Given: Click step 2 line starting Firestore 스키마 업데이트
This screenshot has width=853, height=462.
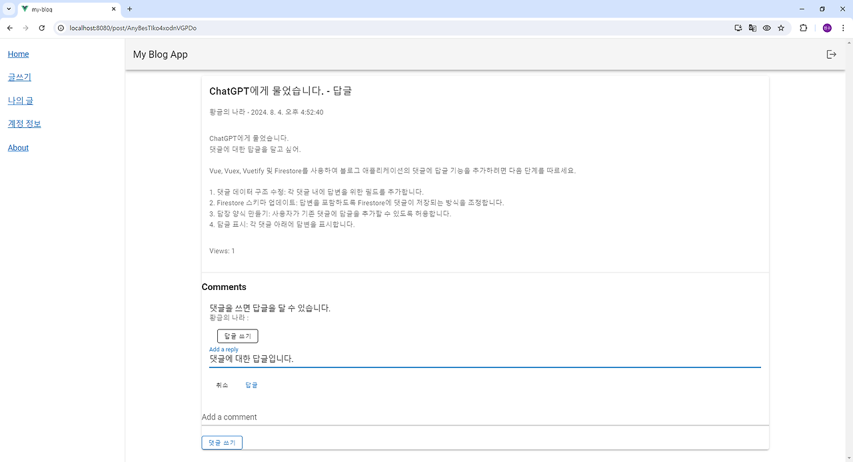Looking at the screenshot, I should tap(357, 203).
